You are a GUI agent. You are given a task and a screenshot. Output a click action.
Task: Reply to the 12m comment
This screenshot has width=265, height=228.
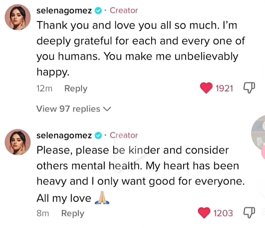[76, 89]
